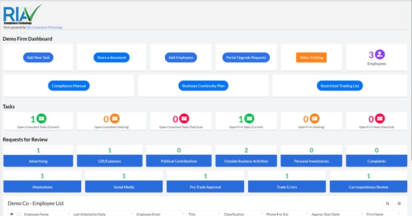The height and width of the screenshot is (216, 412).
Task: Click the count 0 above Personal Investments
Action: click(x=311, y=151)
